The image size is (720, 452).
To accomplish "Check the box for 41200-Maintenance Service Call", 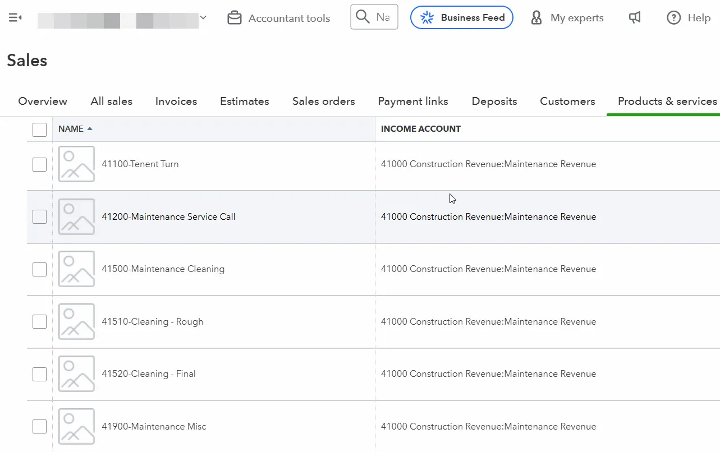I will [39, 216].
